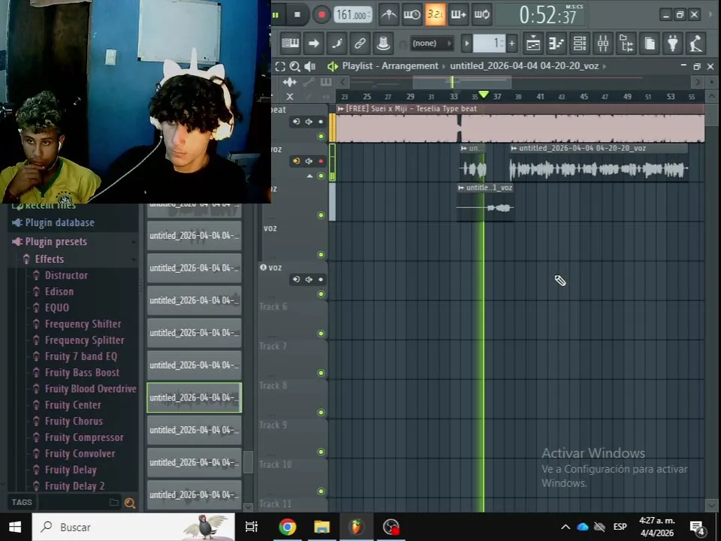Open the channel rack icon
Viewport: 721px width, 541px height.
pyautogui.click(x=579, y=44)
